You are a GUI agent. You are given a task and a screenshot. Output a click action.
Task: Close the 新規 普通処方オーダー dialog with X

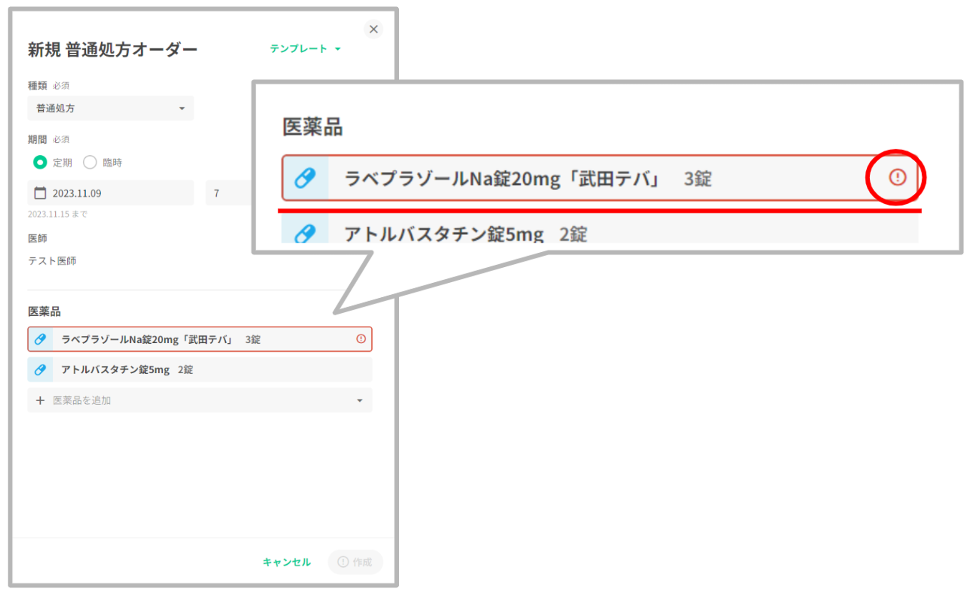(373, 29)
